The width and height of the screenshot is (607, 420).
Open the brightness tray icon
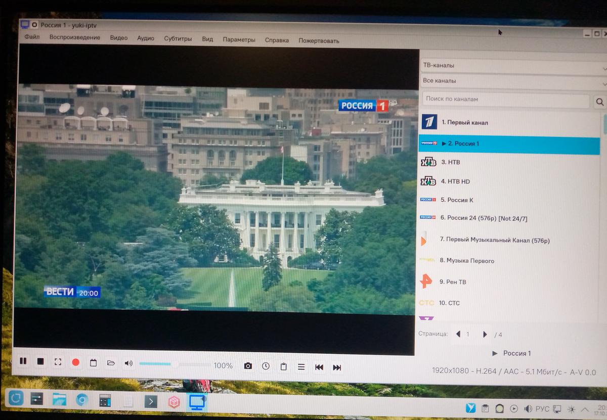click(572, 409)
